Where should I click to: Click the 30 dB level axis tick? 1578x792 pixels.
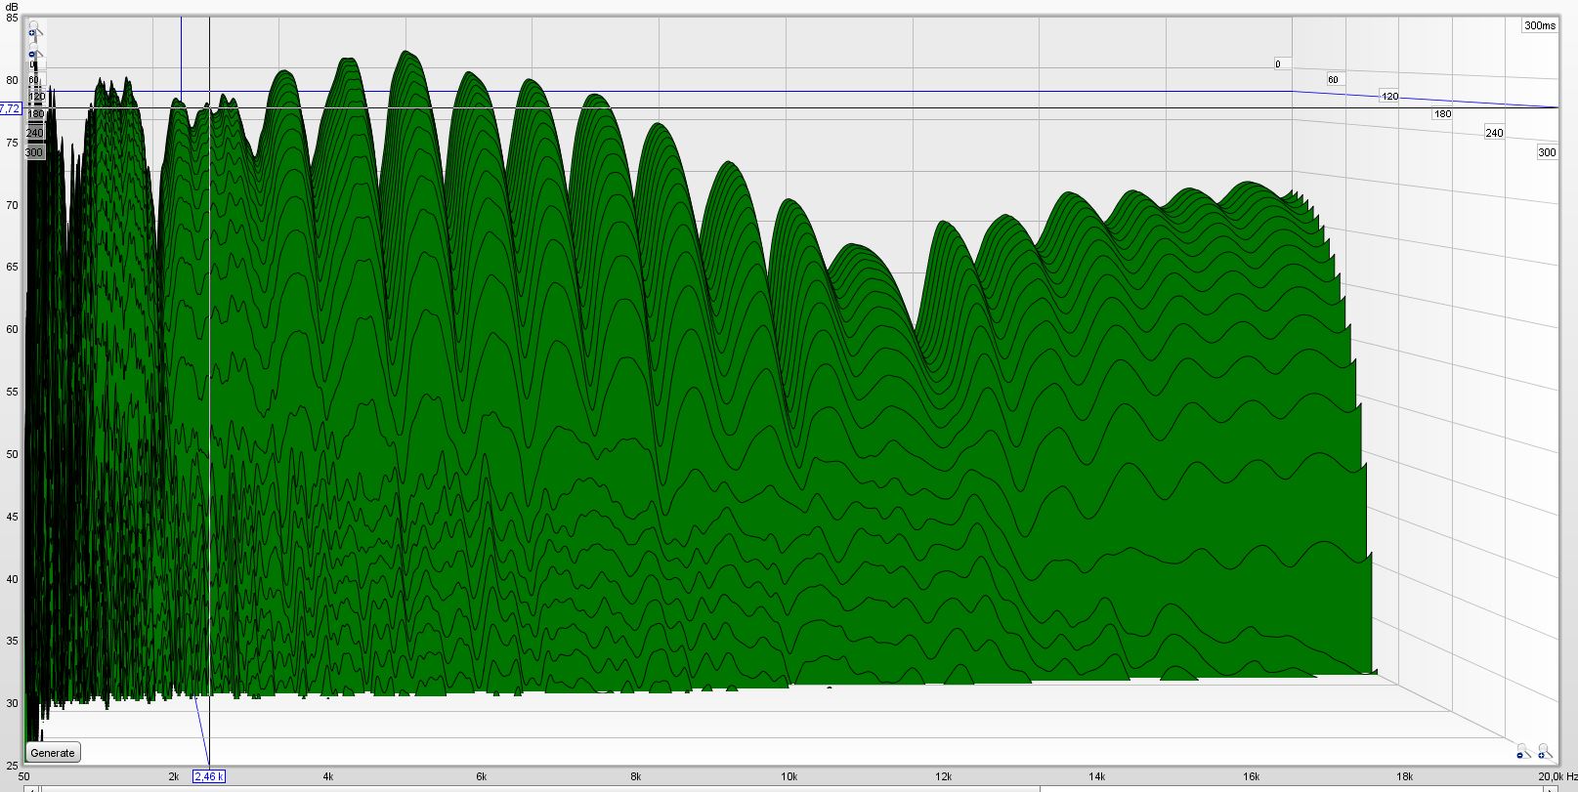click(x=12, y=703)
